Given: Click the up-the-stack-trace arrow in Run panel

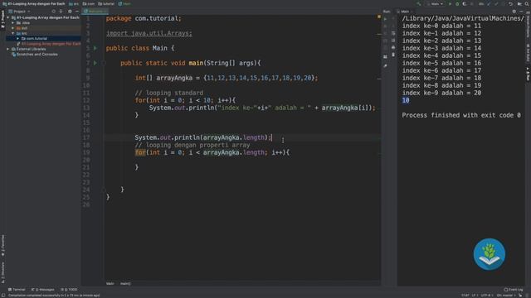Looking at the screenshot, I should tap(393, 19).
